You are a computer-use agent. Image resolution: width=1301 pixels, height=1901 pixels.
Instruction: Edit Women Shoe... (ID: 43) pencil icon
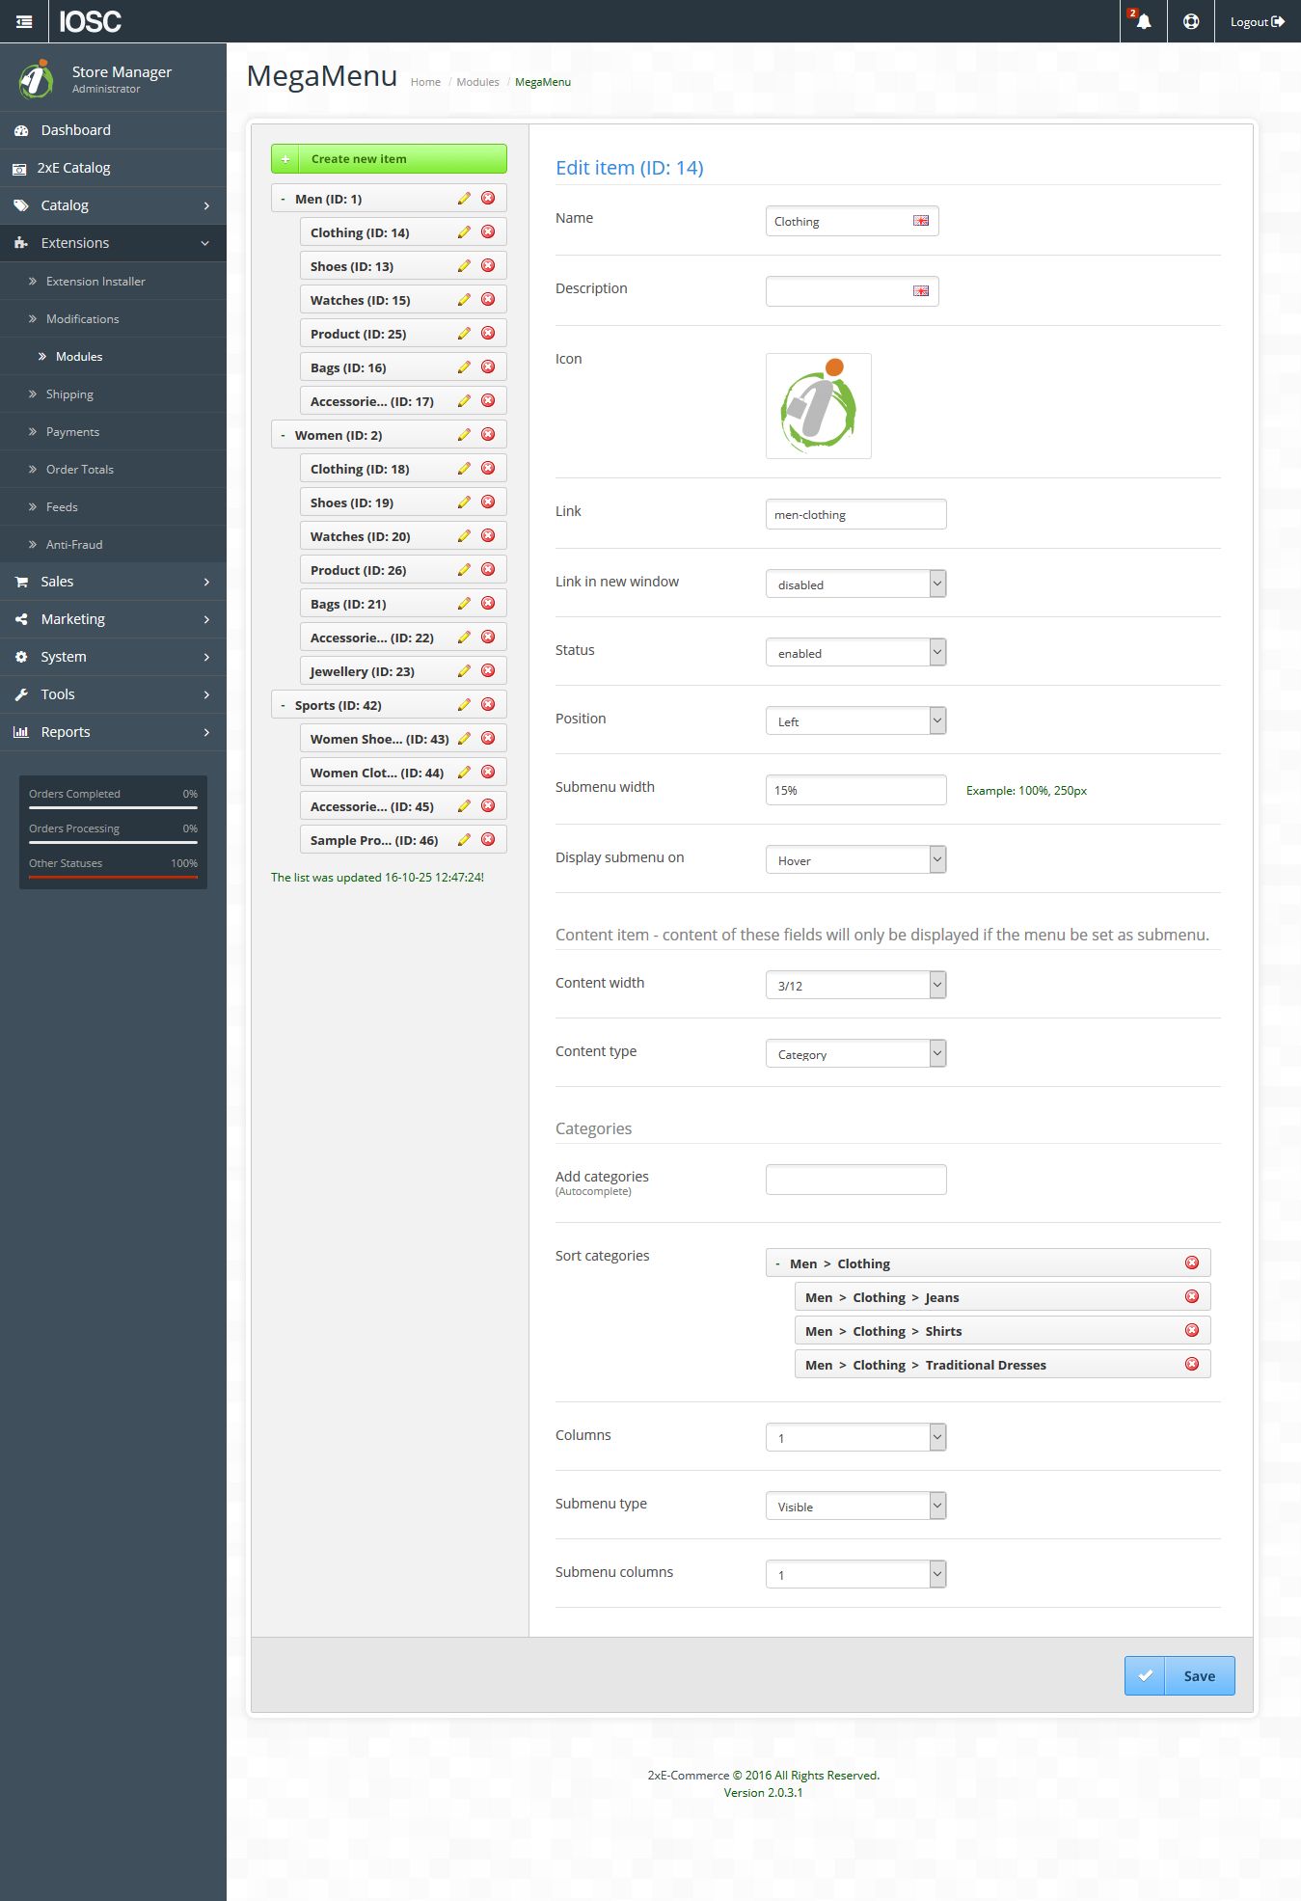click(464, 738)
